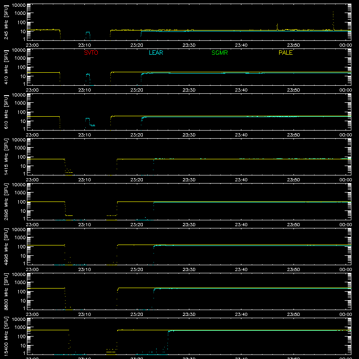Click the 15400 MHz [SFU] axis title
Viewport: 359px width, 359px height.
pyautogui.click(x=6, y=336)
